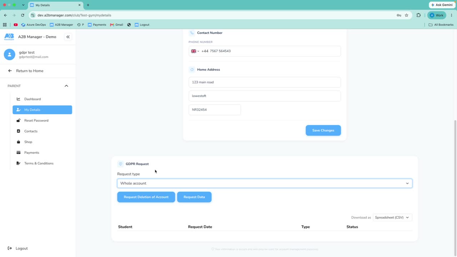Image resolution: width=457 pixels, height=257 pixels.
Task: Collapse sidebar with double-chevron icon
Action: coord(68,37)
